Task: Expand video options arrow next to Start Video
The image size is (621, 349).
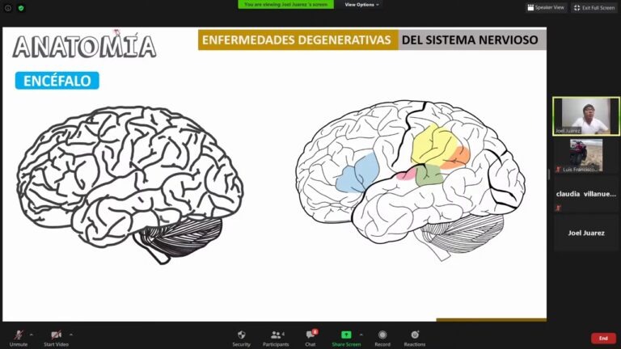Action: click(x=71, y=334)
